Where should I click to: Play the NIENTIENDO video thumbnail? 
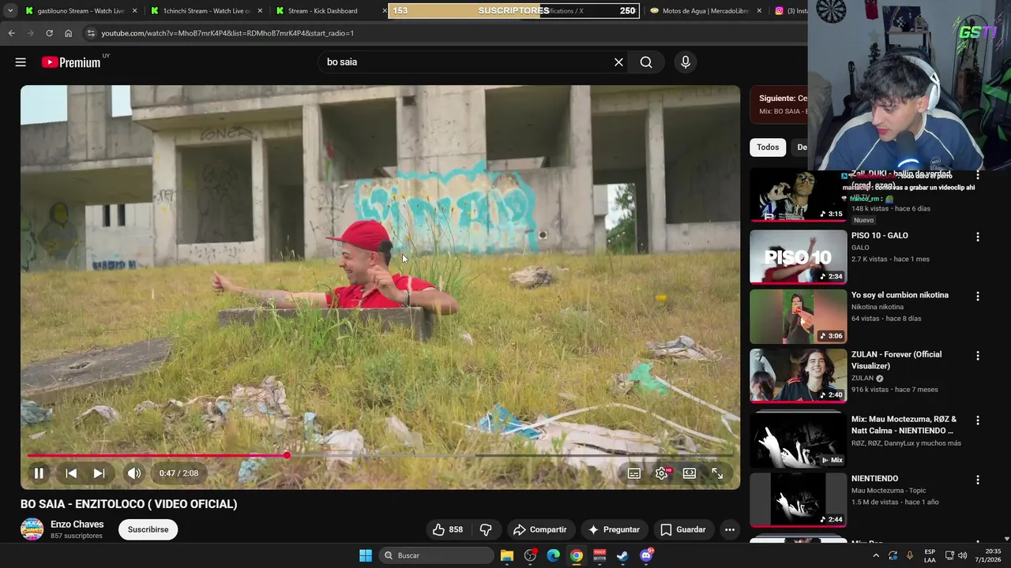pos(798,499)
